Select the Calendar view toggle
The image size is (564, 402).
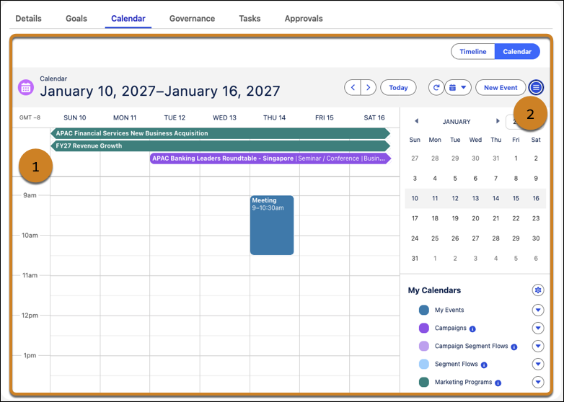tap(517, 52)
